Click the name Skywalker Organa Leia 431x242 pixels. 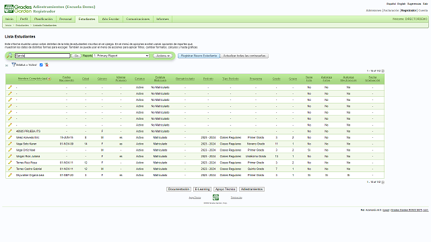click(x=30, y=175)
